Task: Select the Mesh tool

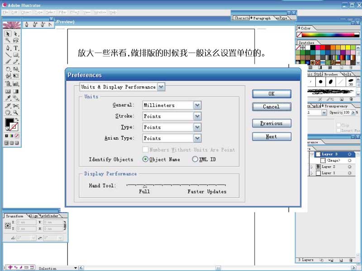Action: point(8,91)
